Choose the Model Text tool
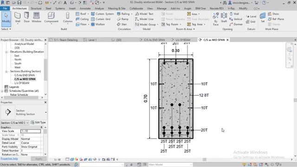 tap(144, 14)
